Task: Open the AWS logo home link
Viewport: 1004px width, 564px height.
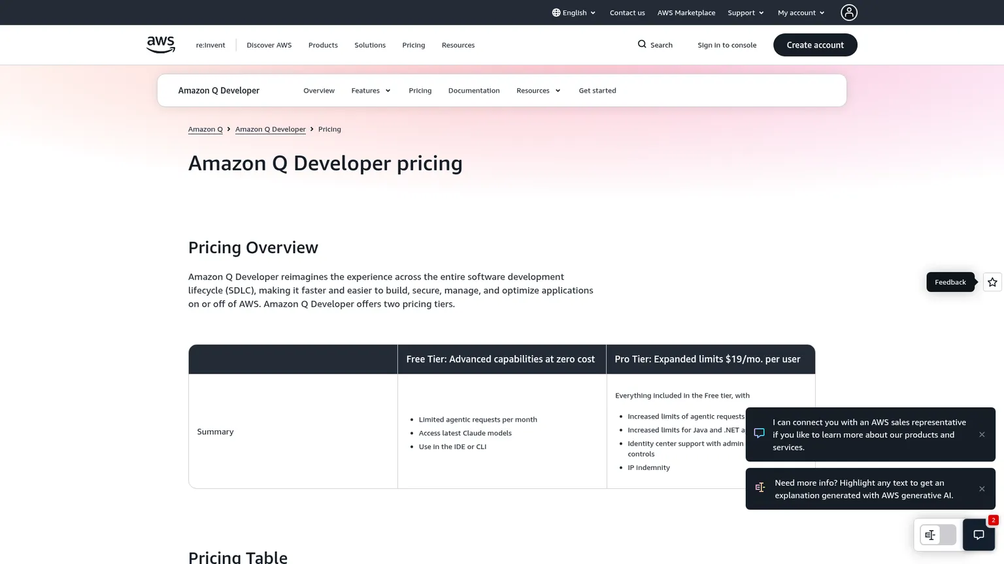Action: coord(161,44)
